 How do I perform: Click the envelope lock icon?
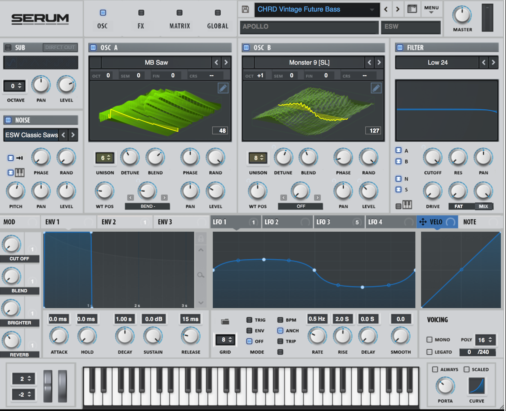point(201,239)
